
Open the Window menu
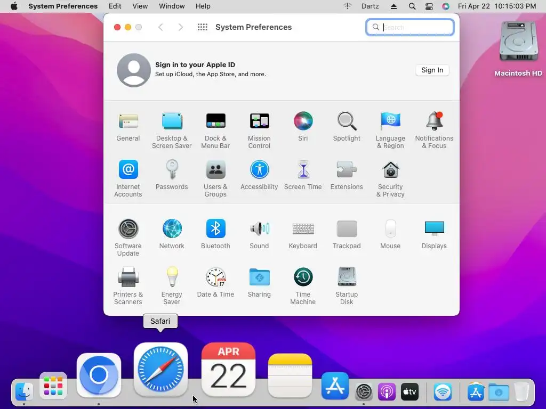[x=172, y=6]
